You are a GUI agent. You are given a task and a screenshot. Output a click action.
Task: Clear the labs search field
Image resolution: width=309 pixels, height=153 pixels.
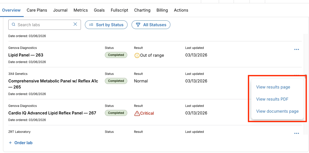click(x=75, y=24)
